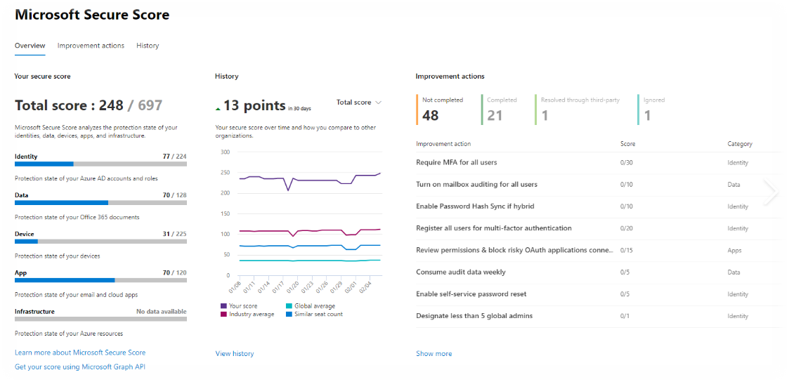This screenshot has height=382, width=789.
Task: Click the View history link
Action: tap(235, 354)
